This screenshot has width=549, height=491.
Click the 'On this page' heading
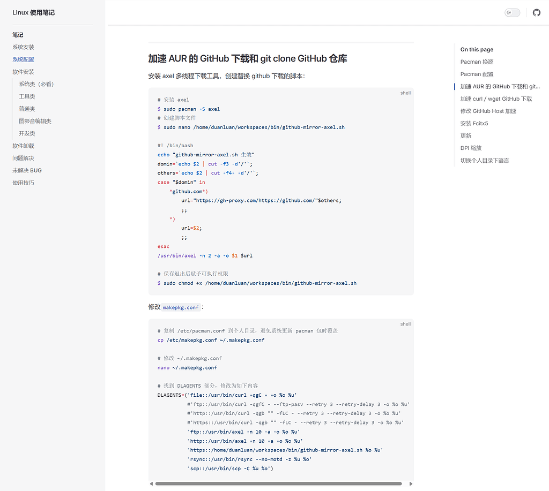(477, 50)
